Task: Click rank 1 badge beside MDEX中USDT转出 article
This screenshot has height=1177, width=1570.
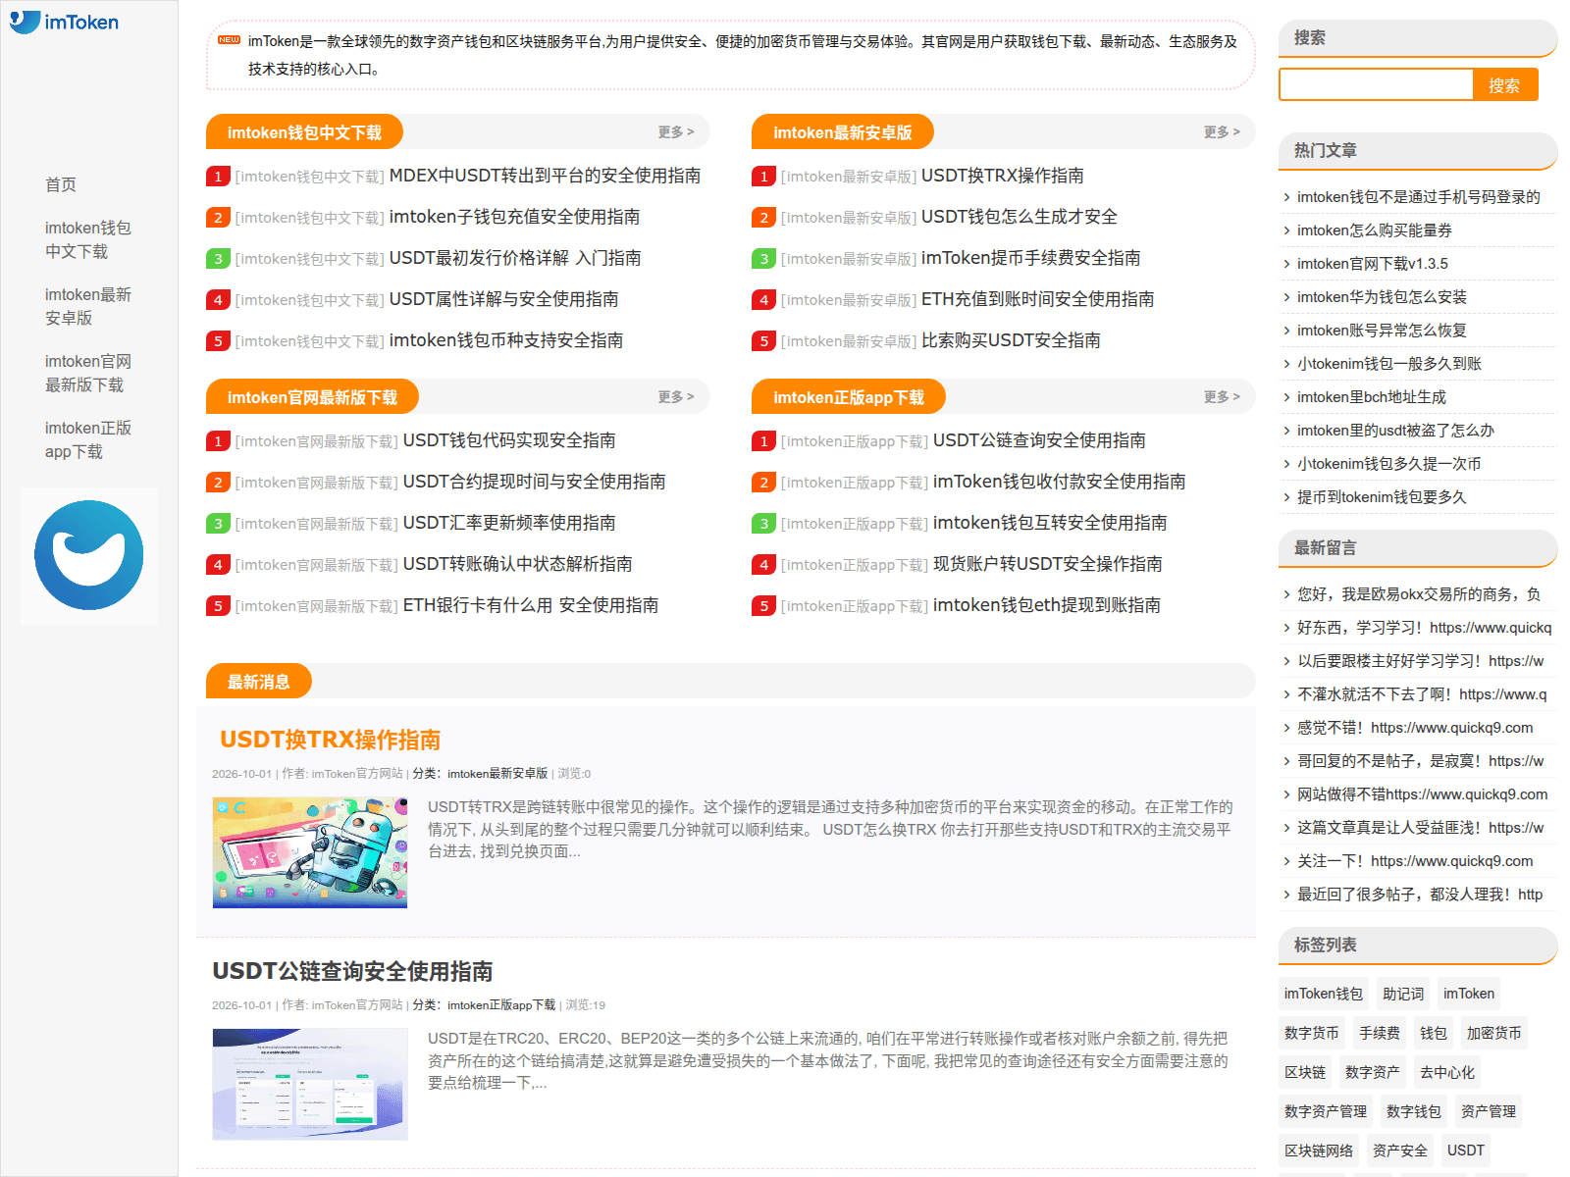Action: (218, 177)
